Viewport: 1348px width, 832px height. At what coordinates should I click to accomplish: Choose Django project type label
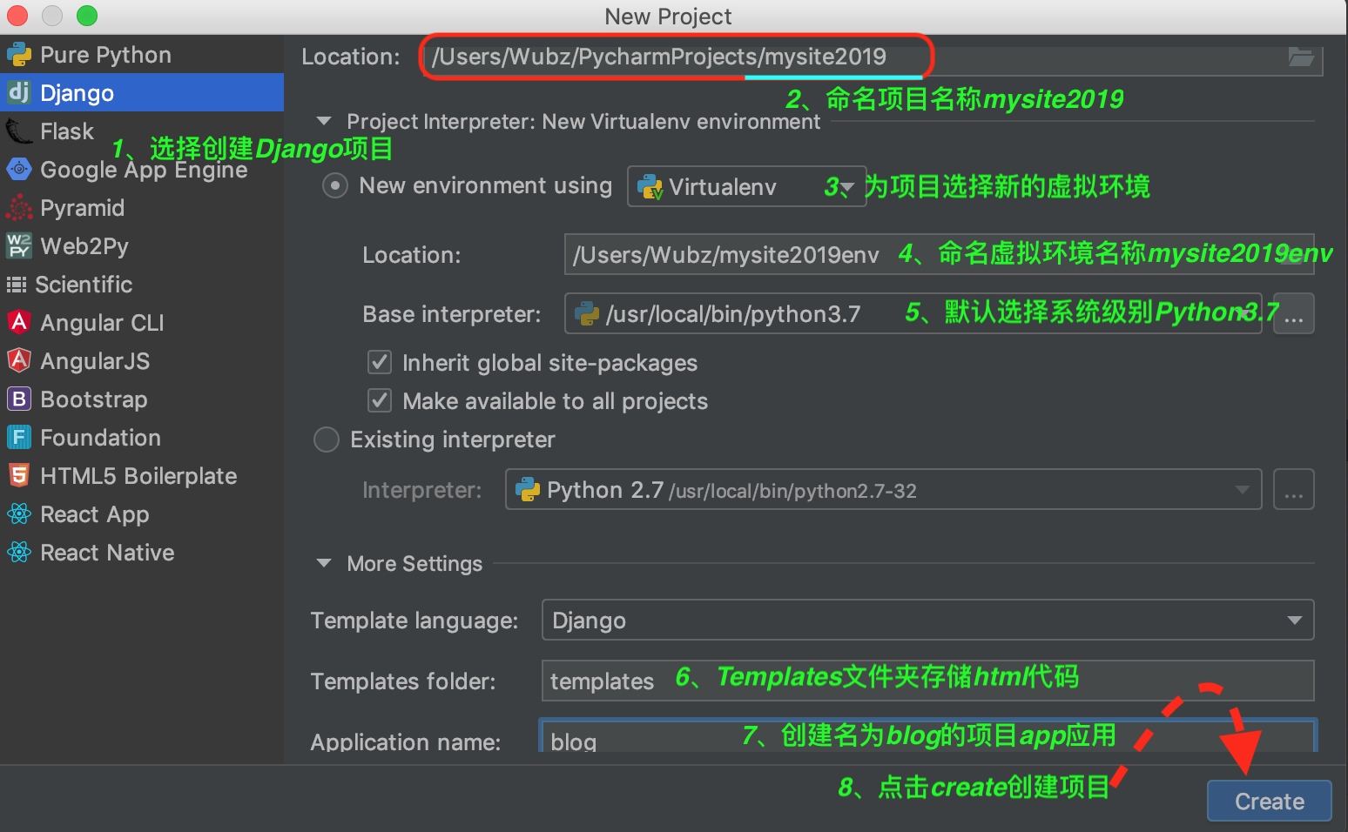77,93
